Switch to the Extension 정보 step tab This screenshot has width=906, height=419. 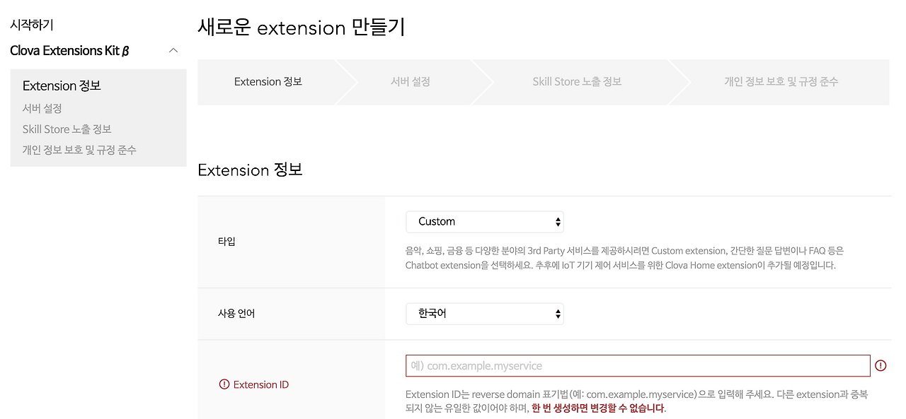click(x=268, y=82)
